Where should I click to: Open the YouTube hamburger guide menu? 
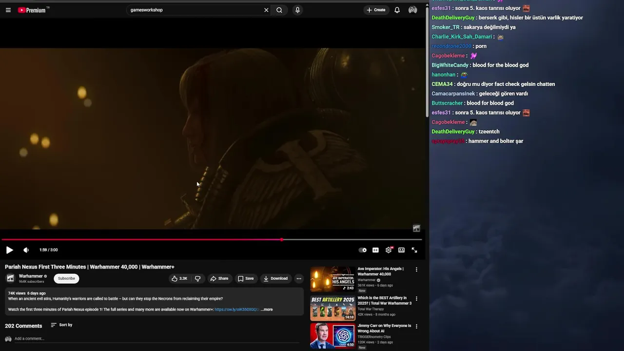tap(8, 10)
